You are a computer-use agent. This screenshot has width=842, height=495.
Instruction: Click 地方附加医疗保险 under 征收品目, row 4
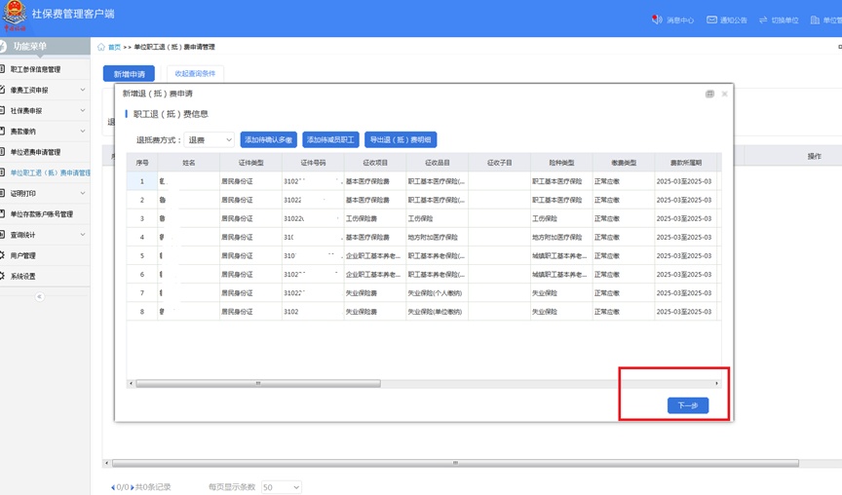433,238
